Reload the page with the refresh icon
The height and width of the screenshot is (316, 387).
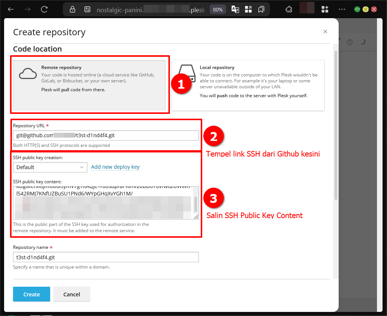point(44,9)
